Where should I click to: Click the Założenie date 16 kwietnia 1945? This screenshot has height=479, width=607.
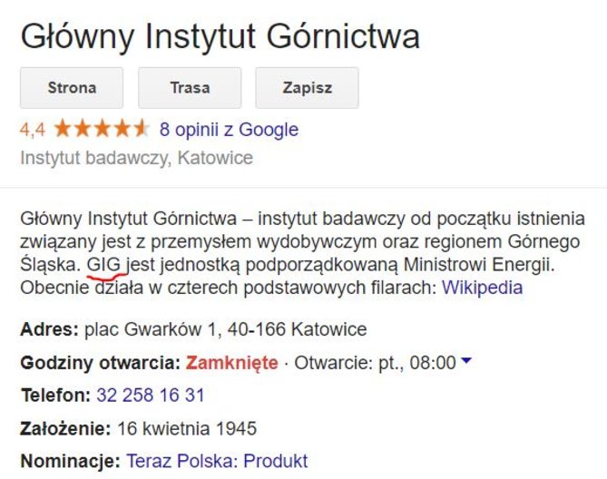pyautogui.click(x=187, y=429)
